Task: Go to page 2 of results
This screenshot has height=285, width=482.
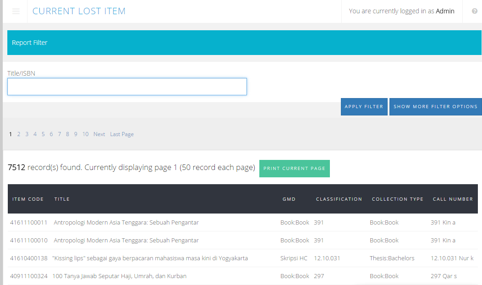Action: tap(19, 134)
